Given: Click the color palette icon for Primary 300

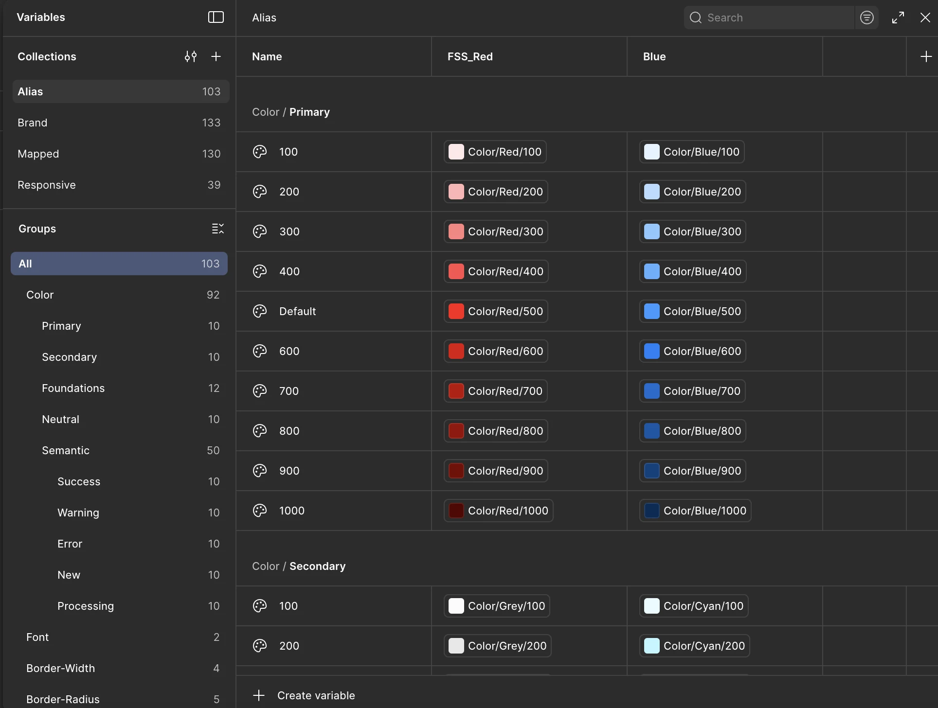Looking at the screenshot, I should click(x=260, y=231).
